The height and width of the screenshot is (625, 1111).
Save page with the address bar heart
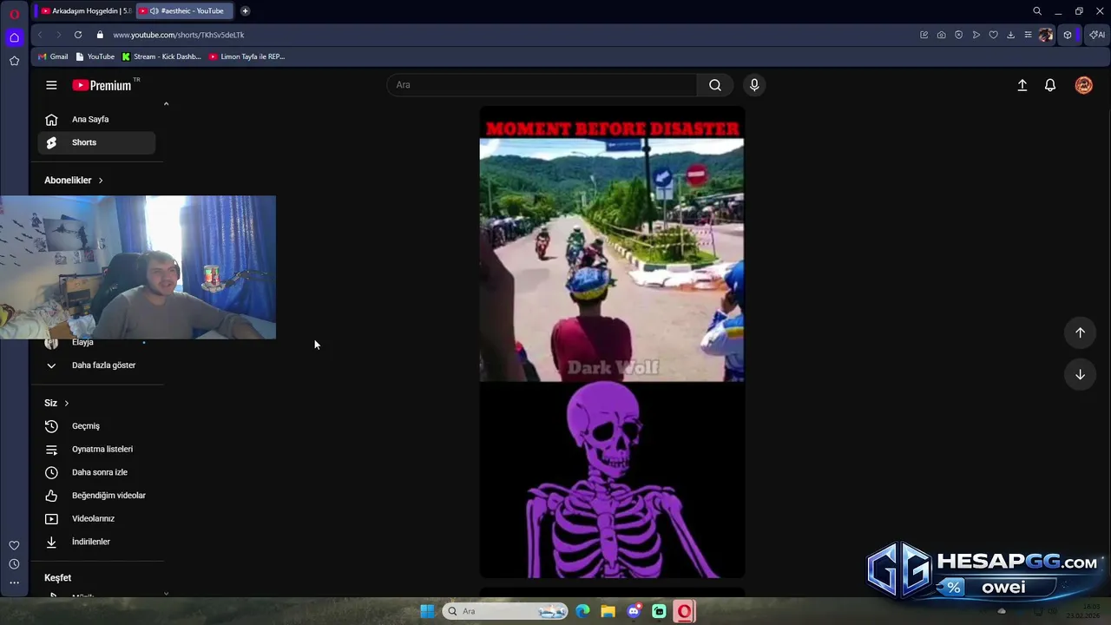[x=993, y=35]
